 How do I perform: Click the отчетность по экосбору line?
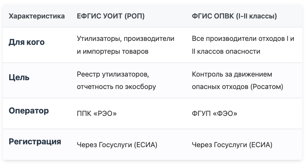pyautogui.click(x=116, y=87)
